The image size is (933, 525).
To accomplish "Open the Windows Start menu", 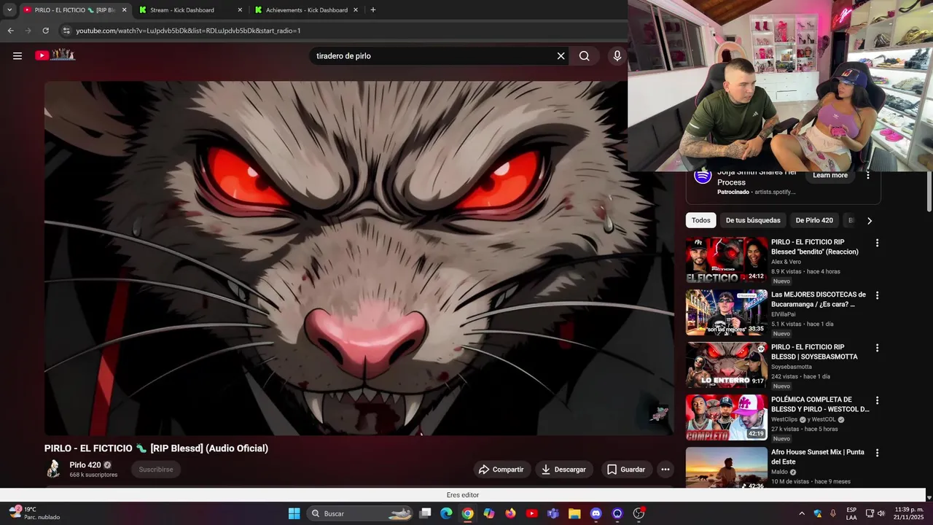I will [294, 513].
